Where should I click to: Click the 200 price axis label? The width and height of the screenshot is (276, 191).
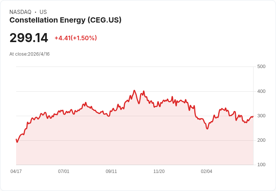[x=261, y=140]
